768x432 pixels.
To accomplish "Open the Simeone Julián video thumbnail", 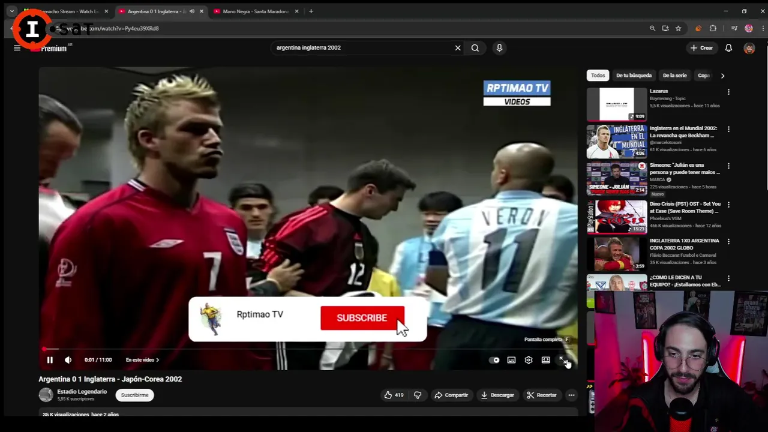I will point(617,178).
